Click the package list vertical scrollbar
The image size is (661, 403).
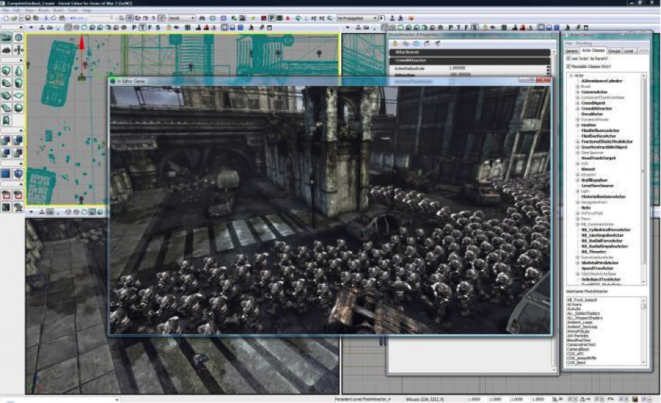click(643, 331)
